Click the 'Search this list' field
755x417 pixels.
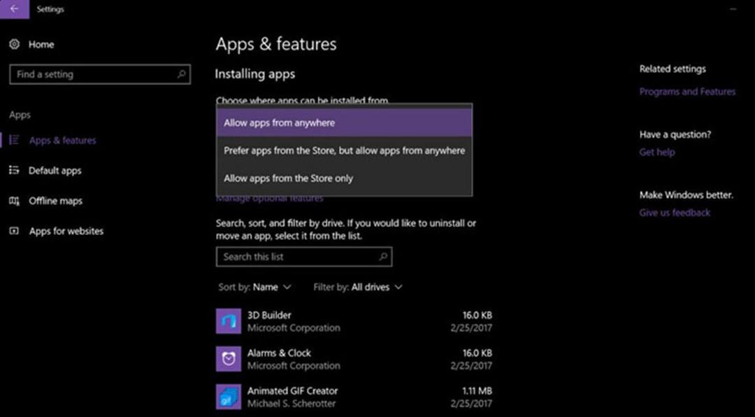304,257
